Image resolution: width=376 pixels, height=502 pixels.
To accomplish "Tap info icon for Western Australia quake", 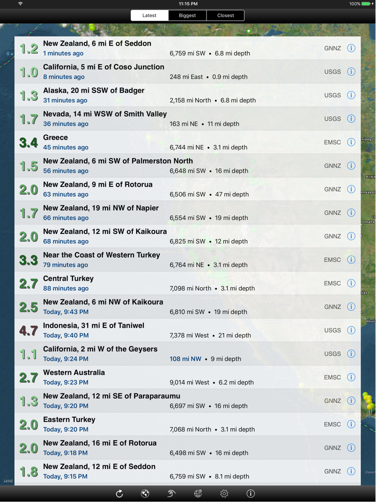I will (351, 377).
